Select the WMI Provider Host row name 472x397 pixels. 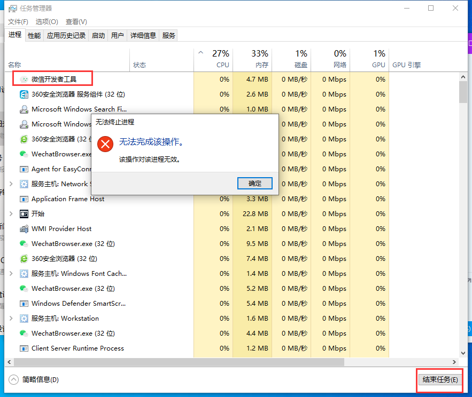[x=61, y=229]
